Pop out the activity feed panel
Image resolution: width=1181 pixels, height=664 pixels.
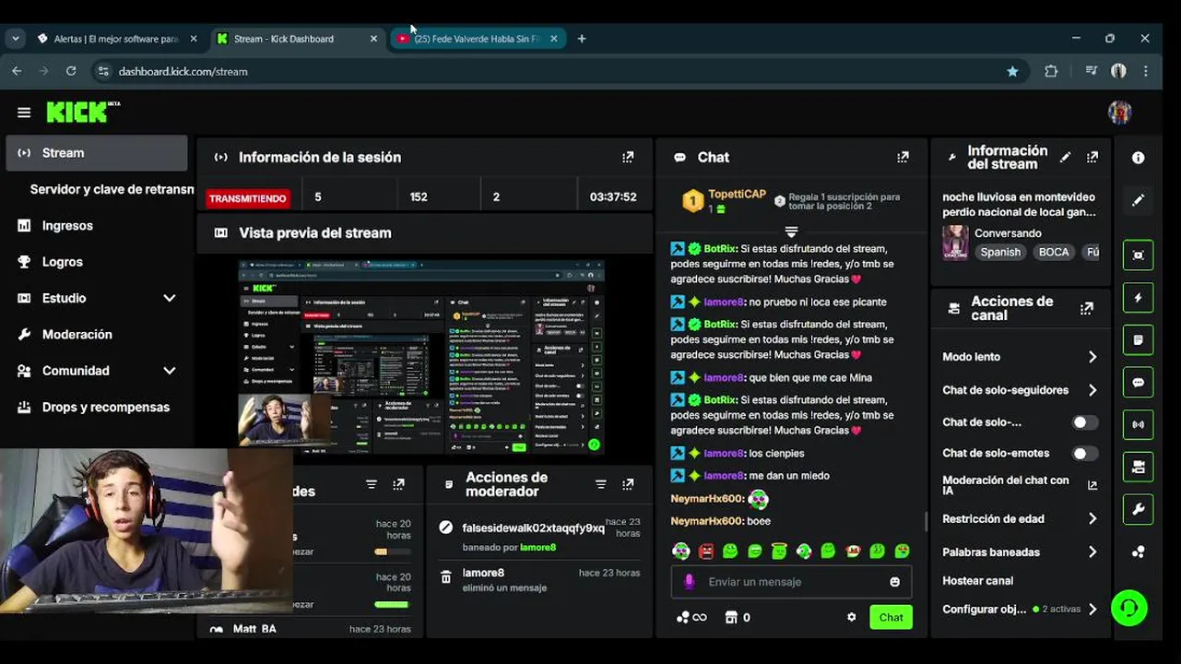coord(398,484)
